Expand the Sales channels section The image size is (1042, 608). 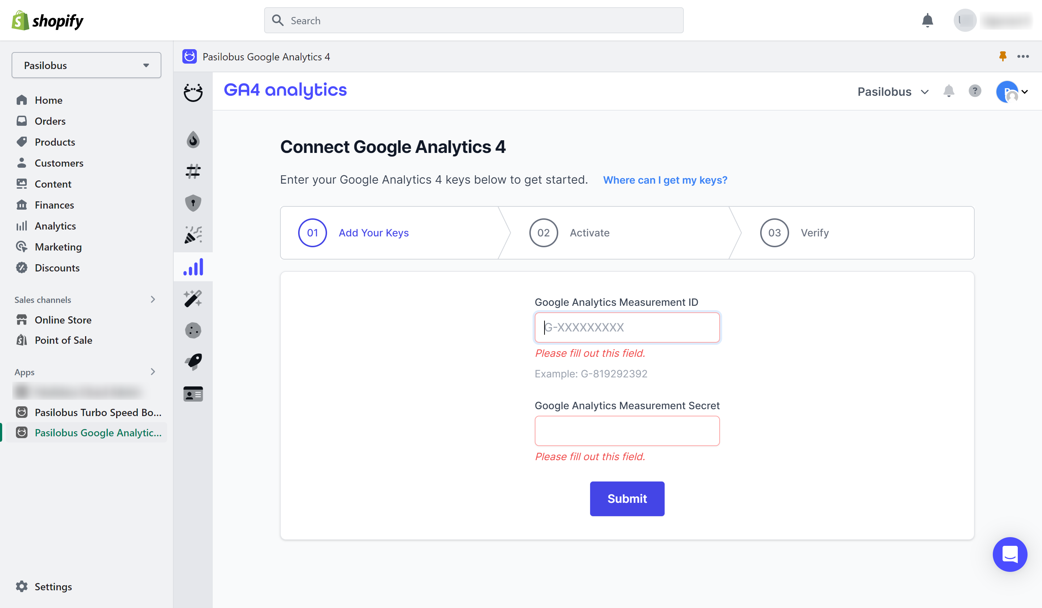pos(153,299)
